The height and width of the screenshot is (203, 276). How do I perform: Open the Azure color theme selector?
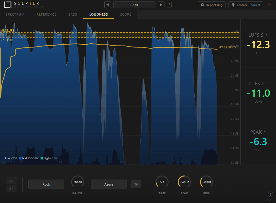(109, 184)
